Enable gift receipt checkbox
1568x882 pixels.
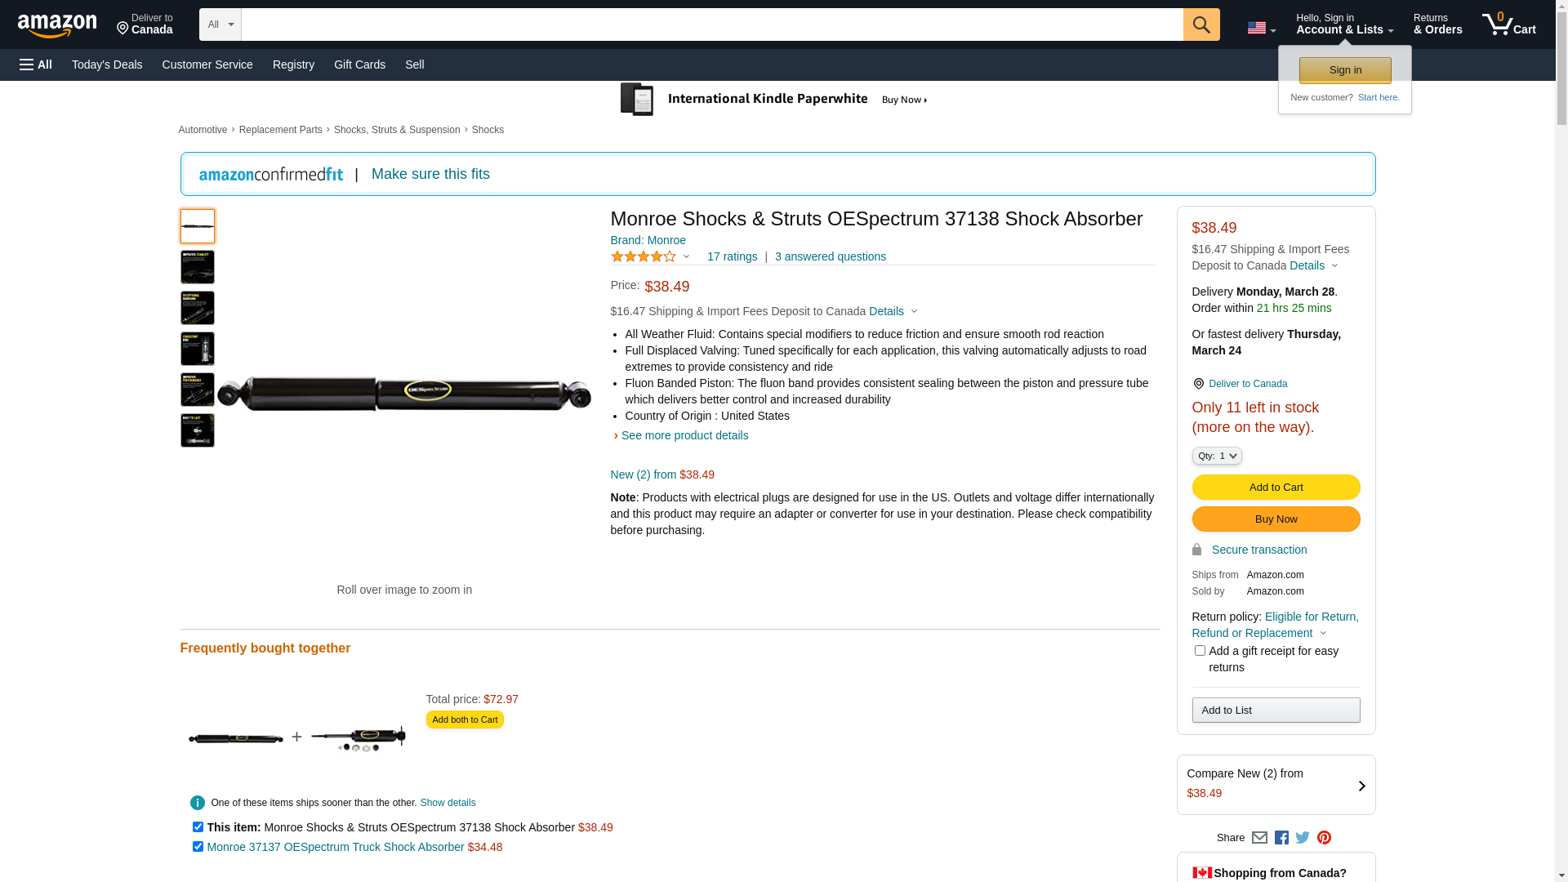click(1200, 651)
